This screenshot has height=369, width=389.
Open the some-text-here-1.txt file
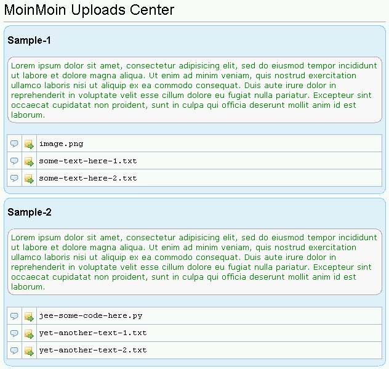(x=87, y=161)
